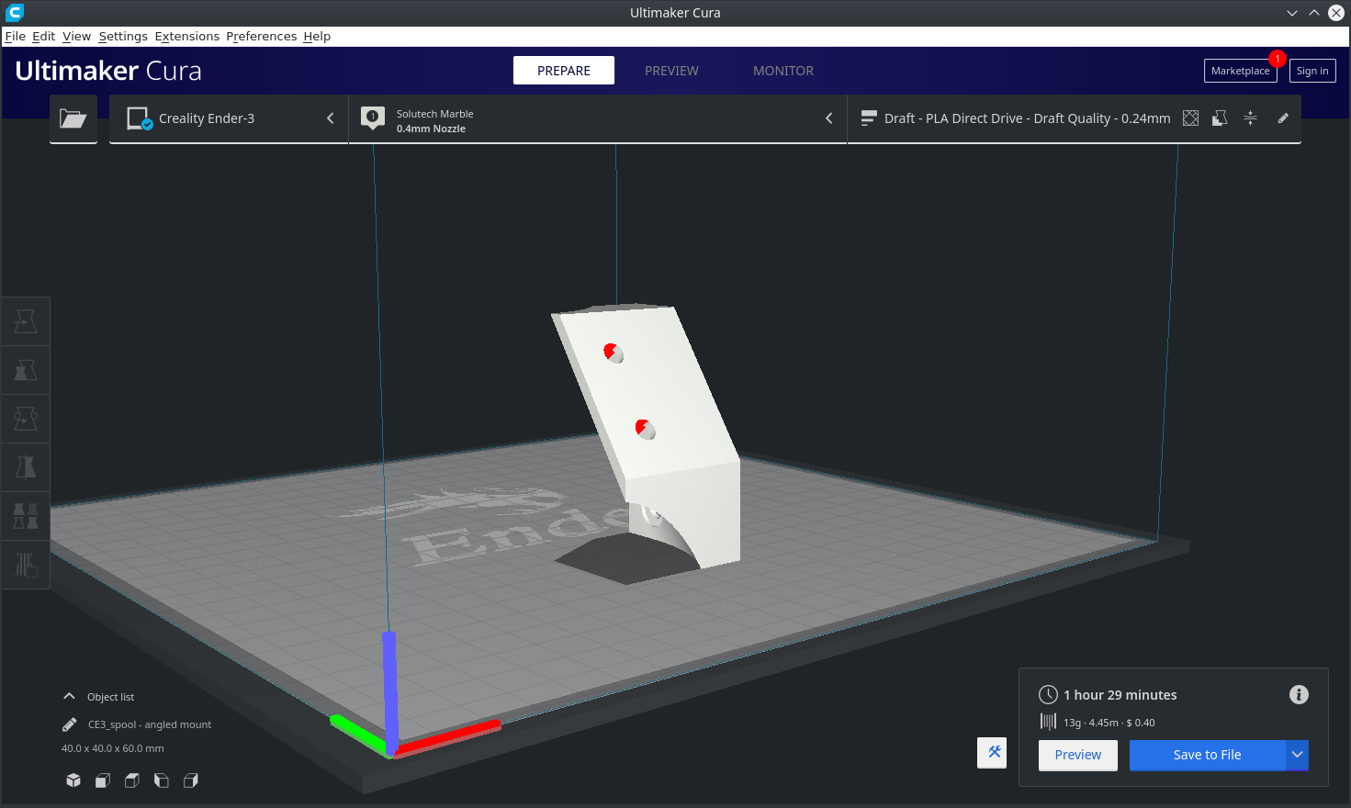The width and height of the screenshot is (1351, 808).
Task: Select the Mirror tool in left toolbar
Action: pyautogui.click(x=26, y=467)
